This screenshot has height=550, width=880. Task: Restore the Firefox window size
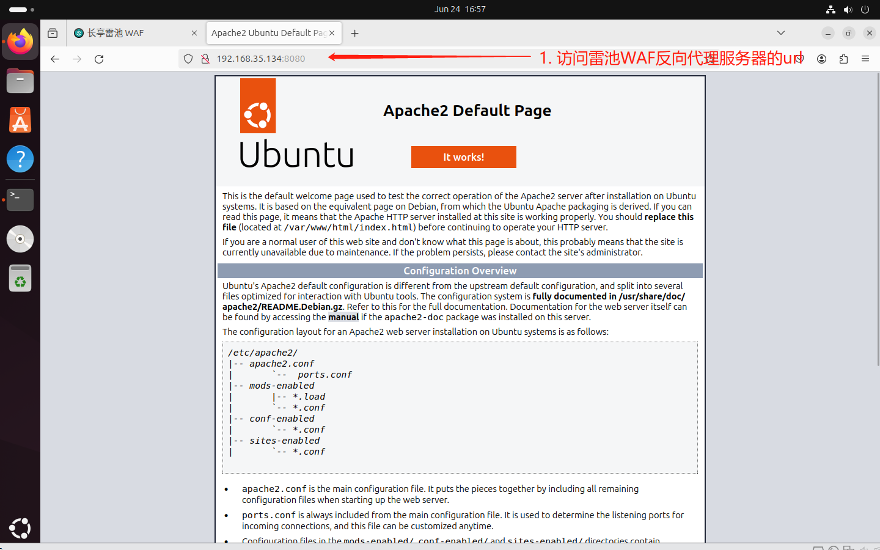849,33
